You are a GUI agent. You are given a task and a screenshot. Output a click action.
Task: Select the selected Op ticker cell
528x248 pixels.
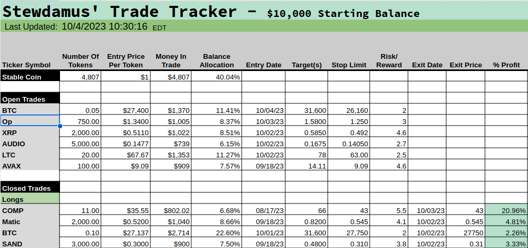30,121
